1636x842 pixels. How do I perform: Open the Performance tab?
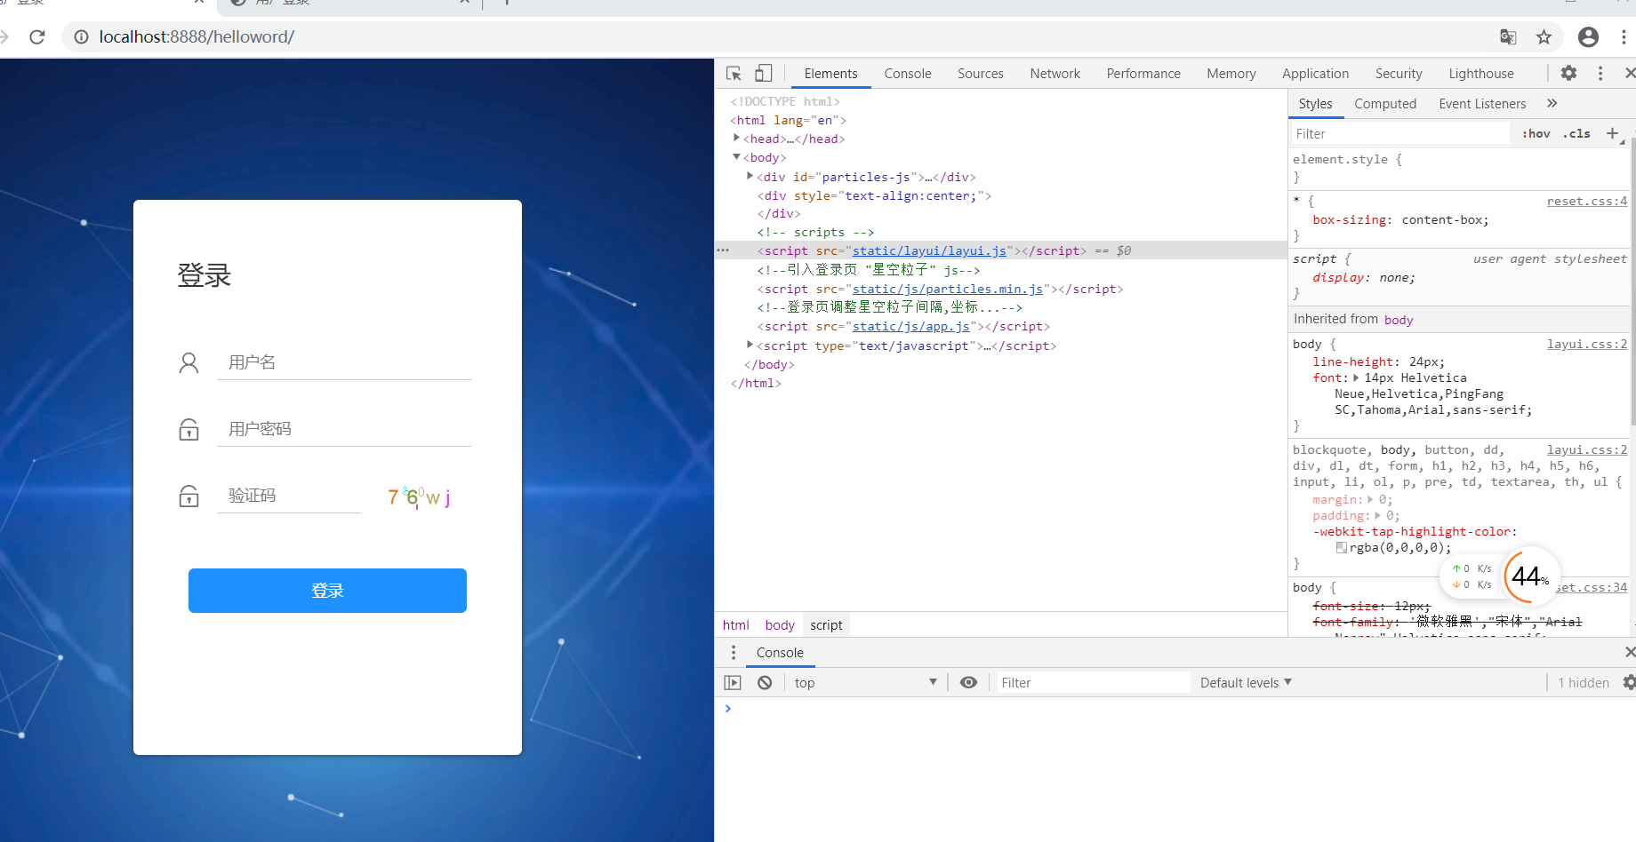coord(1143,74)
